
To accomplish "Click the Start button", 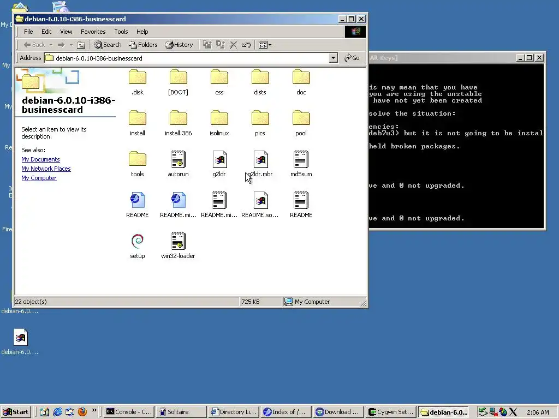I will pyautogui.click(x=16, y=412).
